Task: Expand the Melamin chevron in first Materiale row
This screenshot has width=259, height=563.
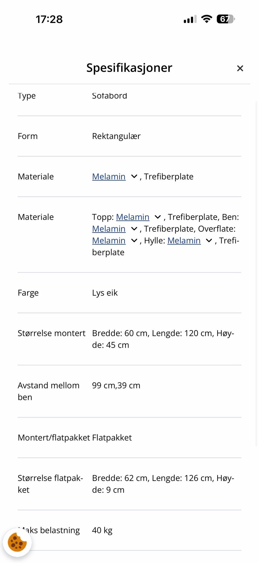Action: [134, 177]
